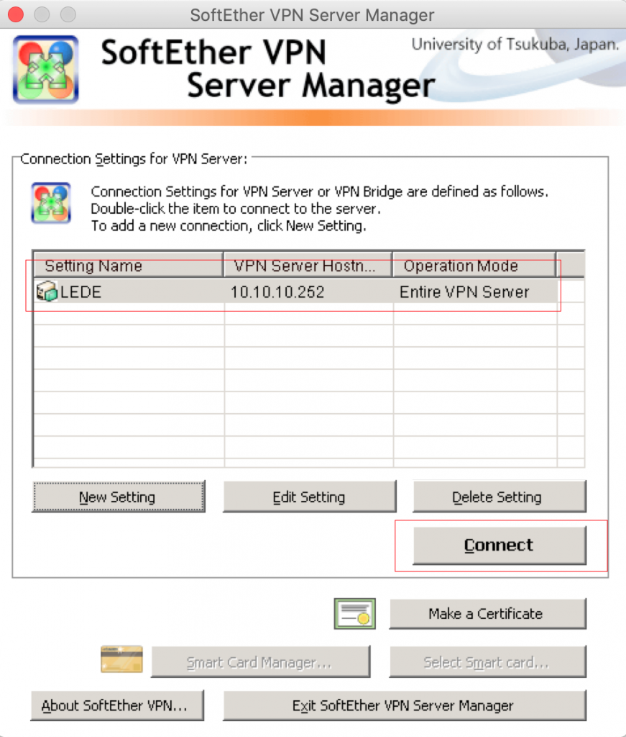Exit SoftEther VPN Server Manager
This screenshot has height=737, width=626.
405,705
